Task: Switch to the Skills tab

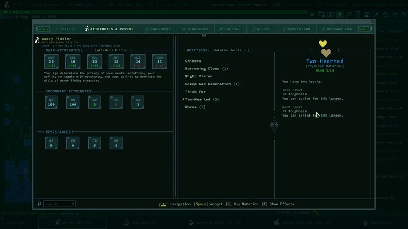Action: coord(63,29)
